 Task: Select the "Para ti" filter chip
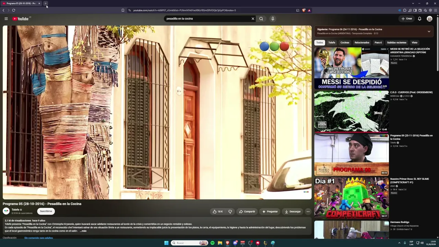pos(378,43)
